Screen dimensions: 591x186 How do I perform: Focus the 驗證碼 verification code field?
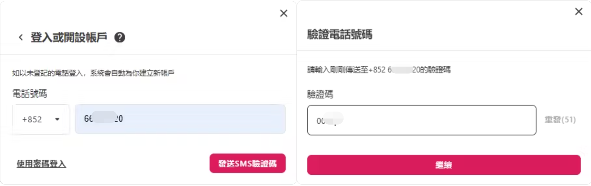click(x=422, y=120)
